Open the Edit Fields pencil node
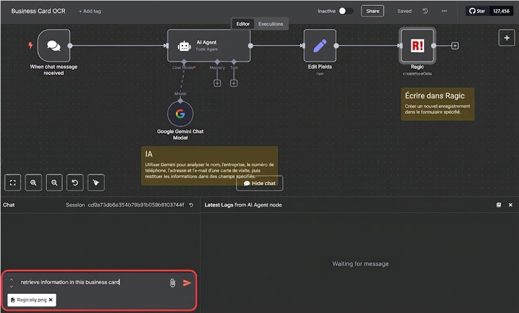This screenshot has height=313, width=519. pyautogui.click(x=320, y=45)
